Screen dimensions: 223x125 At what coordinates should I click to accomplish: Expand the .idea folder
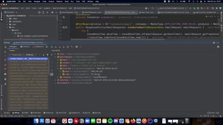pos(7,18)
